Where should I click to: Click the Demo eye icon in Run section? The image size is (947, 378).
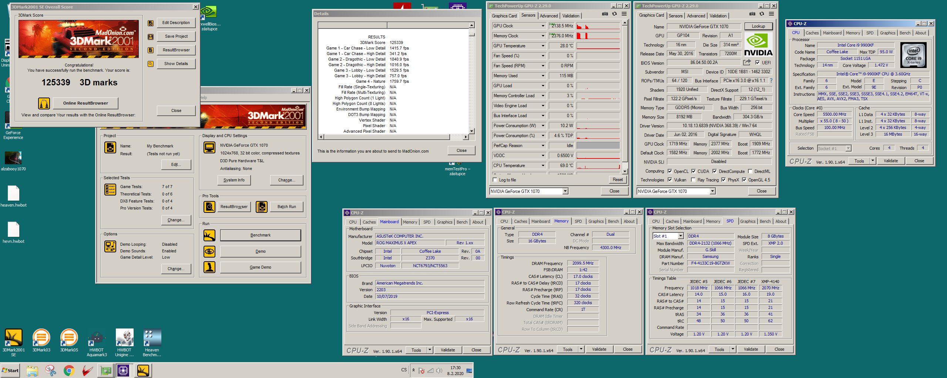pos(209,251)
